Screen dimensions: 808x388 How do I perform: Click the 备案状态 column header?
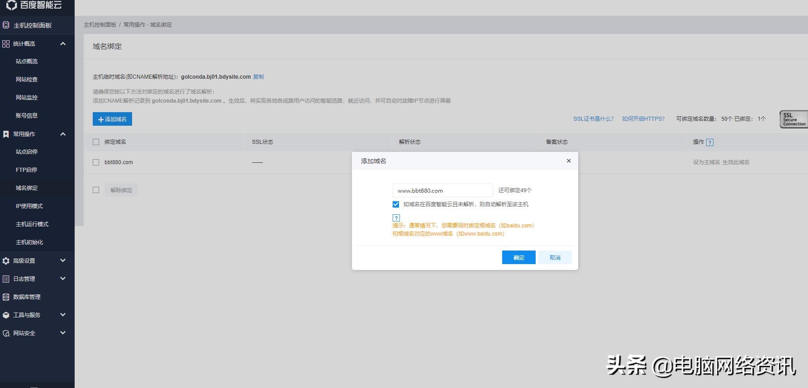557,142
